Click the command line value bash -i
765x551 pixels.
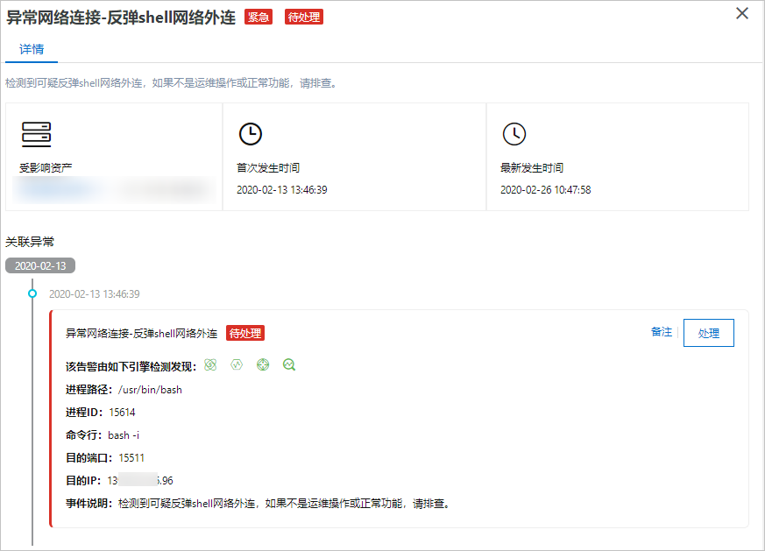[x=124, y=435]
